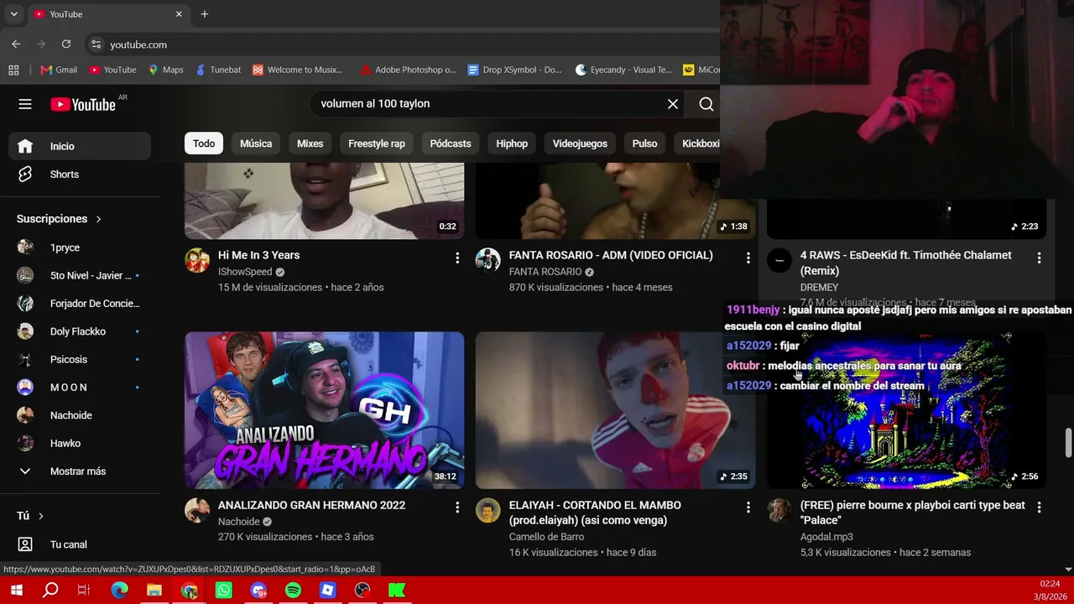Open the Psicosis subscription
Image resolution: width=1074 pixels, height=604 pixels.
point(80,359)
